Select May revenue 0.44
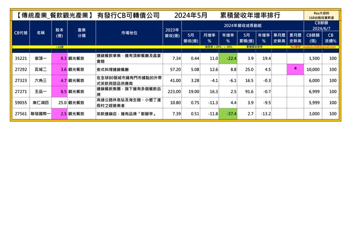347x245 pixels. coord(195,59)
